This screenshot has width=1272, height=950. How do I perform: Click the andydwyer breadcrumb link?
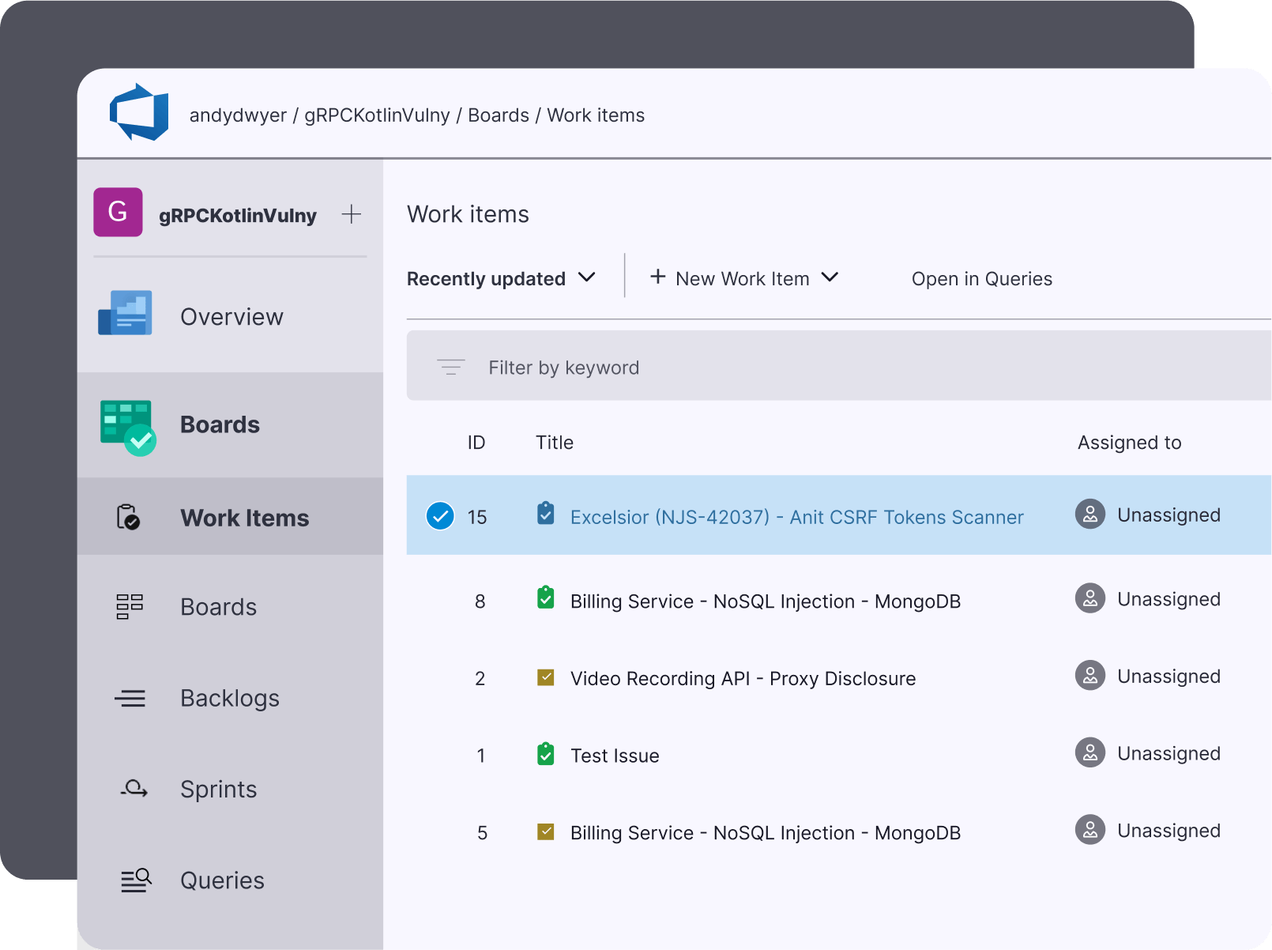pyautogui.click(x=238, y=115)
